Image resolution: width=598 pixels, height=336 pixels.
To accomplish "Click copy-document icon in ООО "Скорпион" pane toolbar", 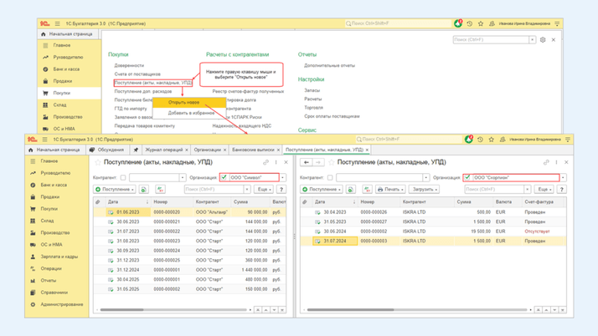I will pos(351,189).
